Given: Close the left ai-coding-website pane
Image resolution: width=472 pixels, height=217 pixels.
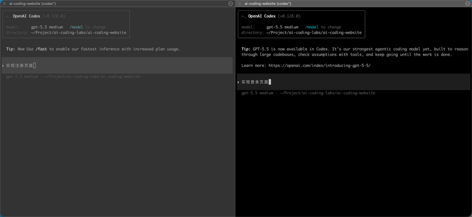Looking at the screenshot, I should [4, 3].
